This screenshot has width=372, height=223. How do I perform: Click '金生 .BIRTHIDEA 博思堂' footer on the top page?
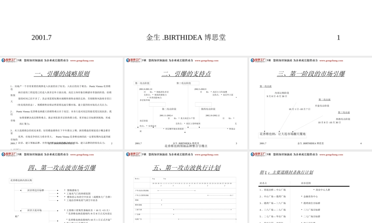click(x=186, y=38)
